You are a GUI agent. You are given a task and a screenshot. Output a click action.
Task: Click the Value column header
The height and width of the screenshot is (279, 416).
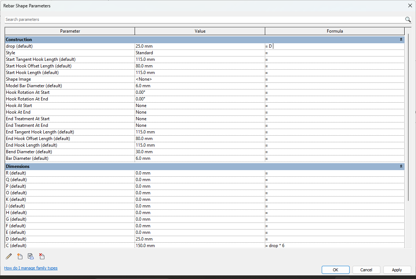coord(200,31)
